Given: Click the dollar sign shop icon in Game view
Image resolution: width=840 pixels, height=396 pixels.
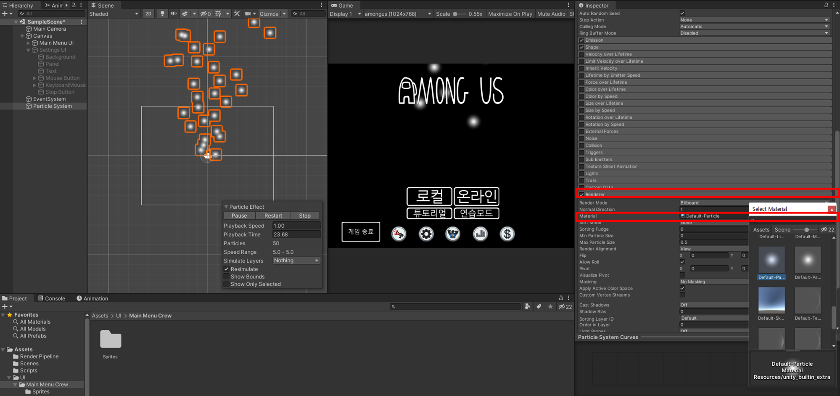Looking at the screenshot, I should (507, 234).
